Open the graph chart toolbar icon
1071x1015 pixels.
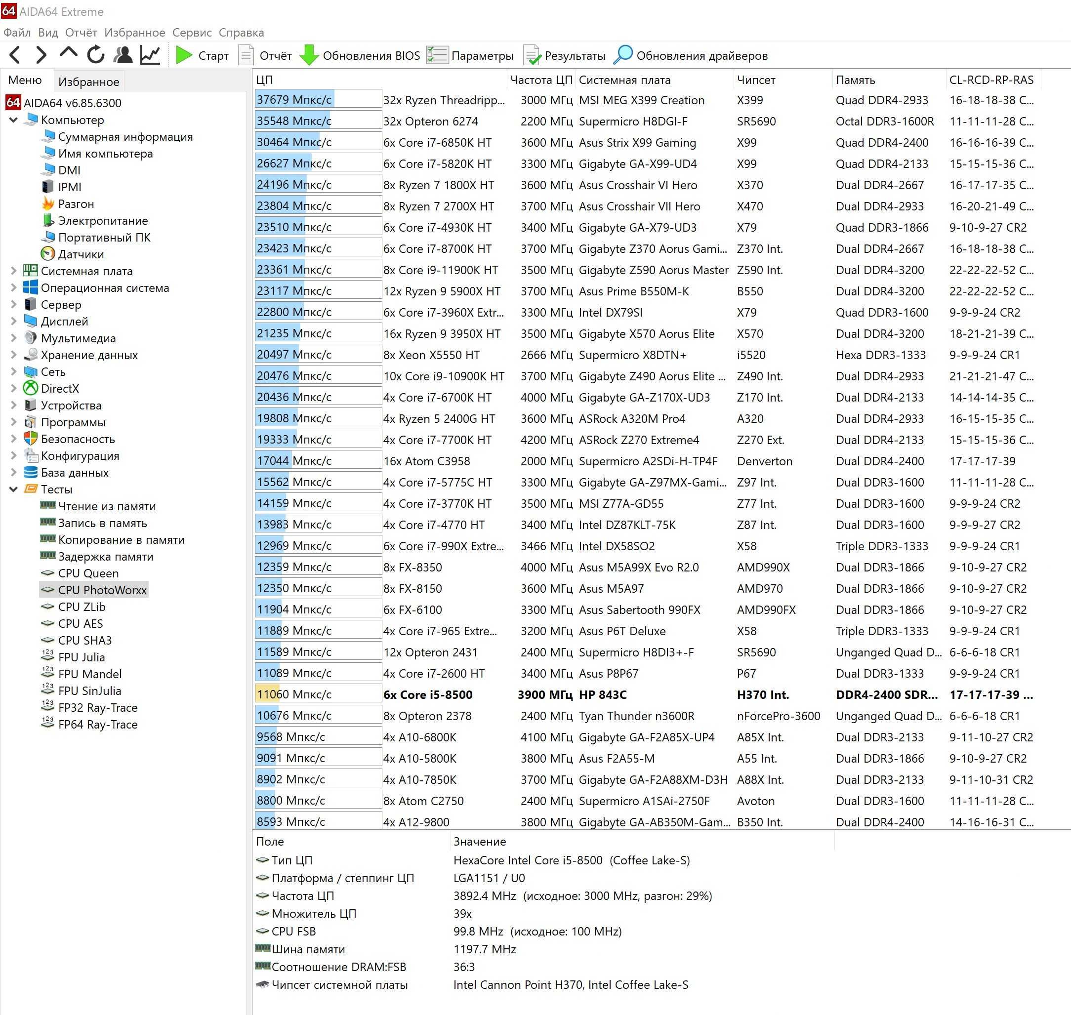point(151,55)
